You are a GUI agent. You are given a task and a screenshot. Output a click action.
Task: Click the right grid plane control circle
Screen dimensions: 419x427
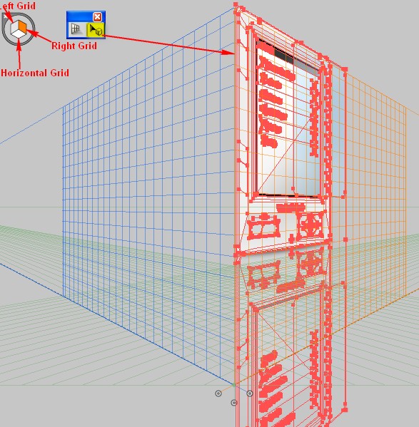pyautogui.click(x=250, y=393)
